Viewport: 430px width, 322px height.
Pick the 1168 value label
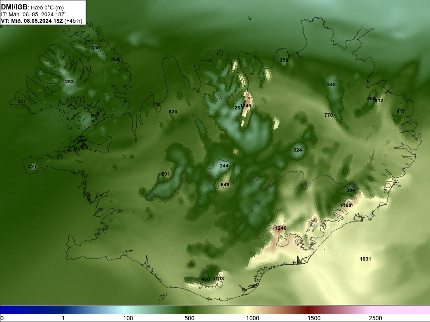[x=346, y=205]
